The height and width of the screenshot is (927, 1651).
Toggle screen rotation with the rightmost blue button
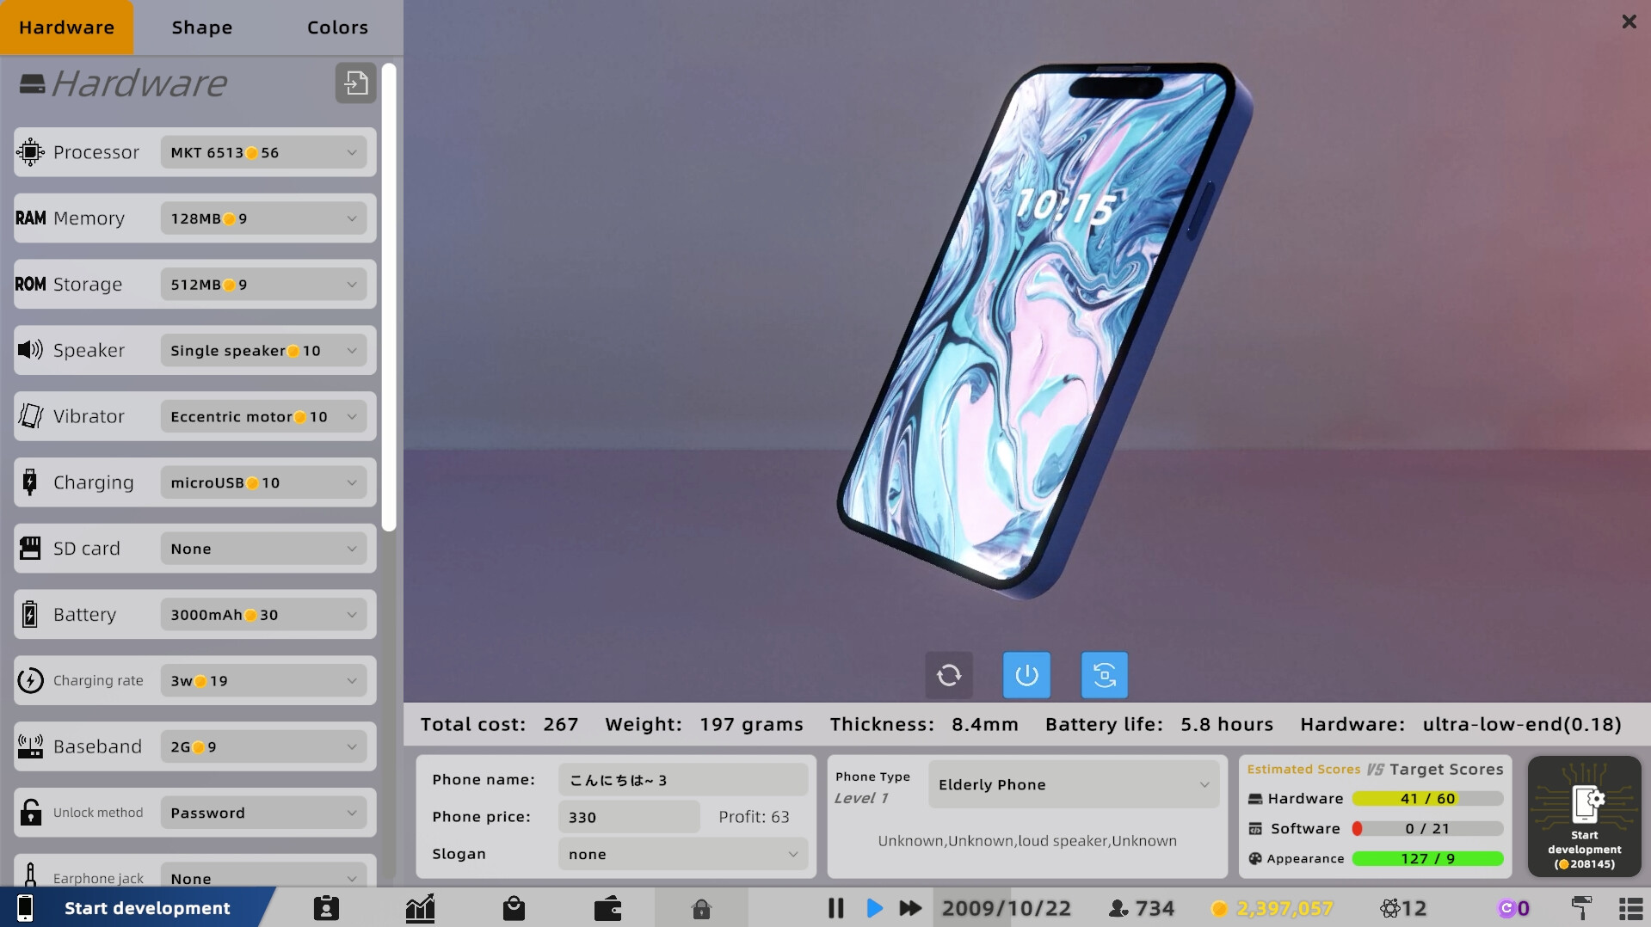pos(1104,675)
